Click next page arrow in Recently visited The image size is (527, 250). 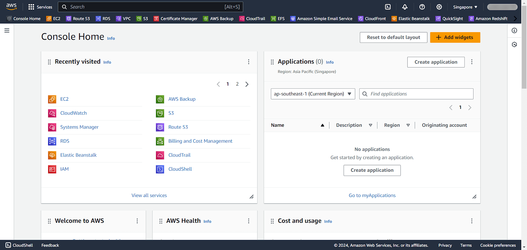tap(247, 84)
